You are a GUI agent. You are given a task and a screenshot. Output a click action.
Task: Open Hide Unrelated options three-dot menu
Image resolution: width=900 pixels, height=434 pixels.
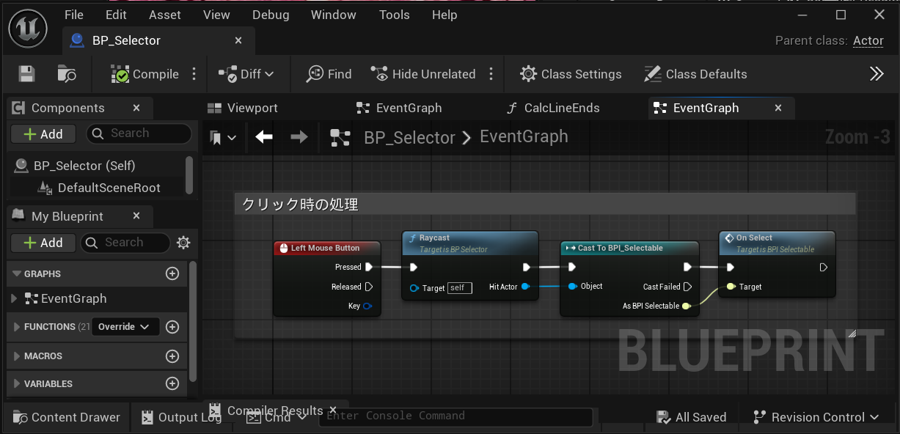click(x=491, y=74)
